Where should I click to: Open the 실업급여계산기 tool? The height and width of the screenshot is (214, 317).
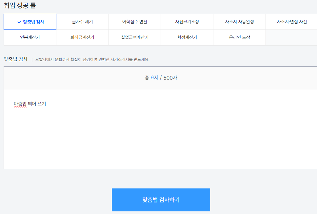coord(135,37)
